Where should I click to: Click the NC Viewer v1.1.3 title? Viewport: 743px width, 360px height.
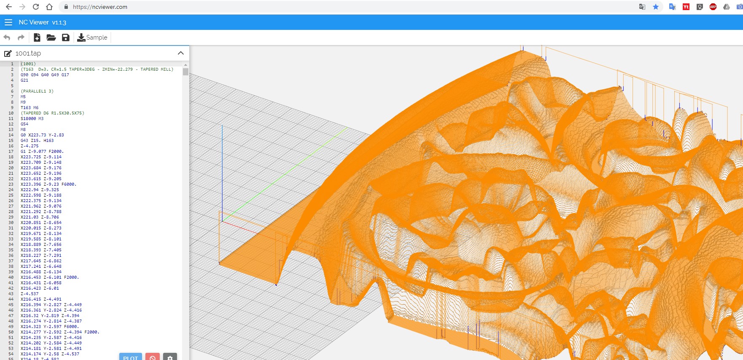pos(43,22)
